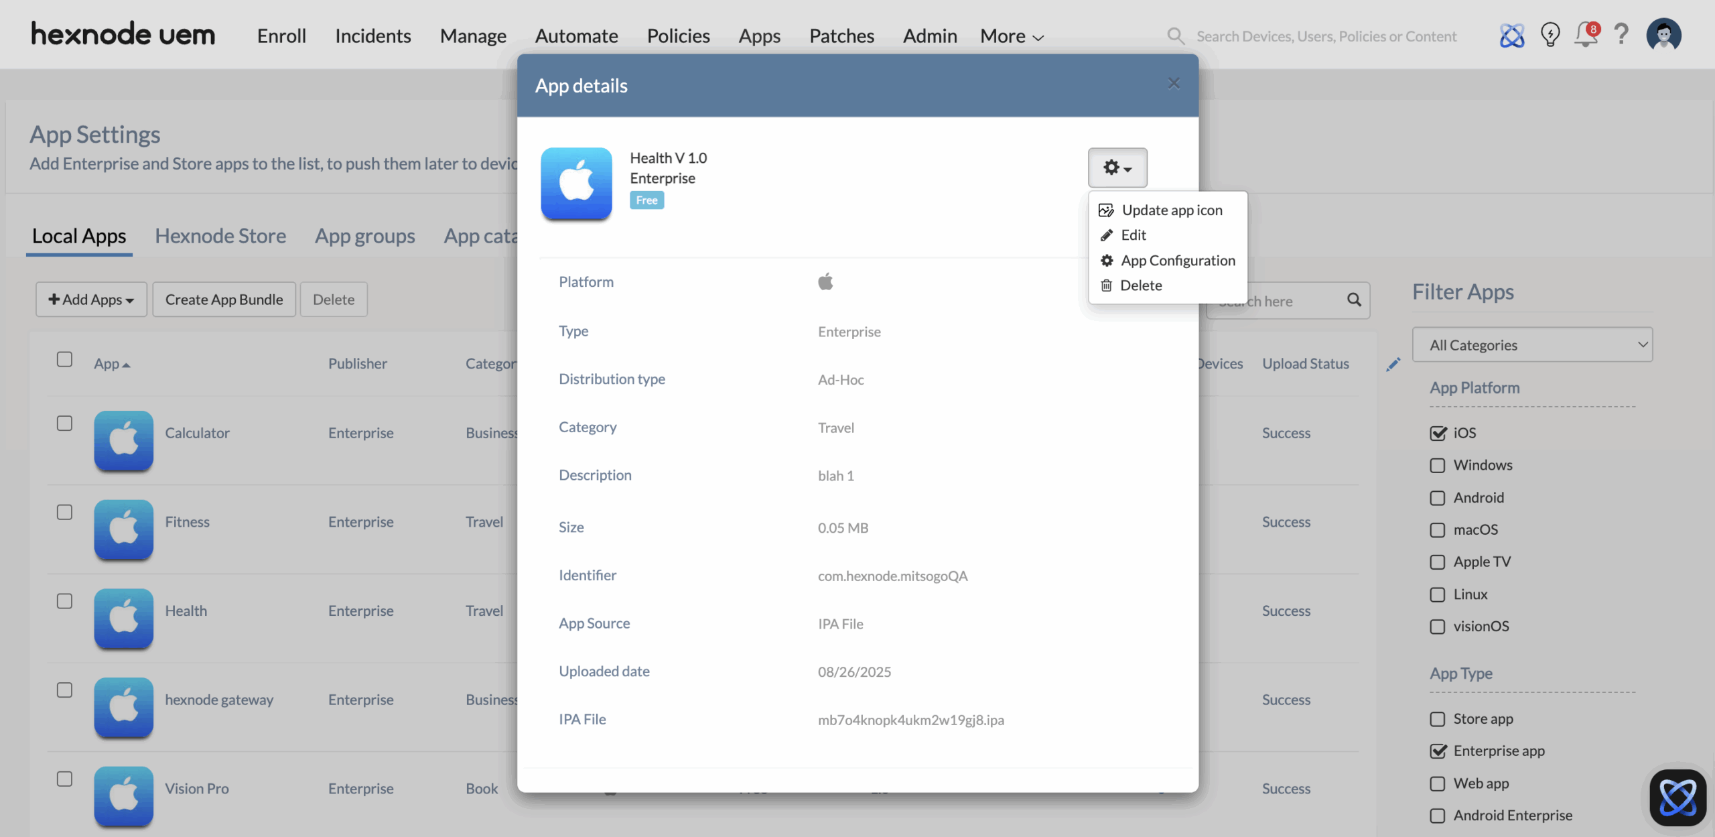
Task: Open notifications bell with 8 badge
Action: [1586, 34]
